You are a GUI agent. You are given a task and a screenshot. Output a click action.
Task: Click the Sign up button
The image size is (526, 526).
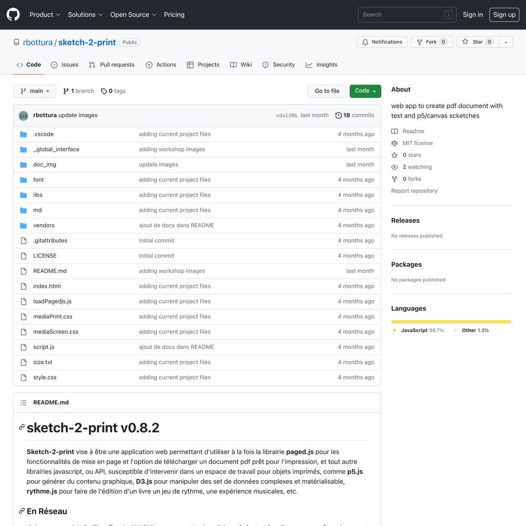coord(504,14)
